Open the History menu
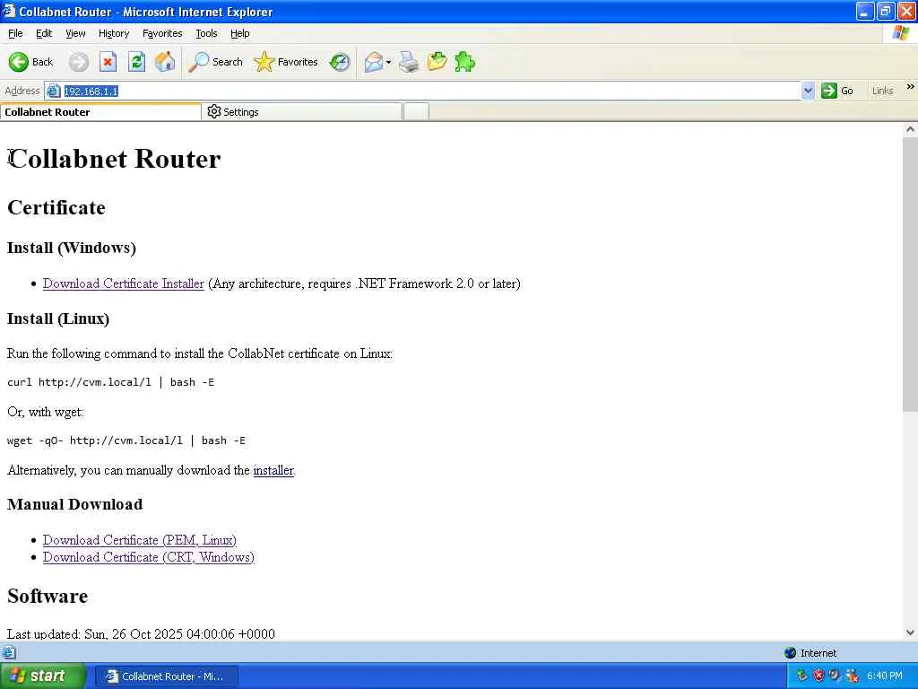 tap(114, 33)
